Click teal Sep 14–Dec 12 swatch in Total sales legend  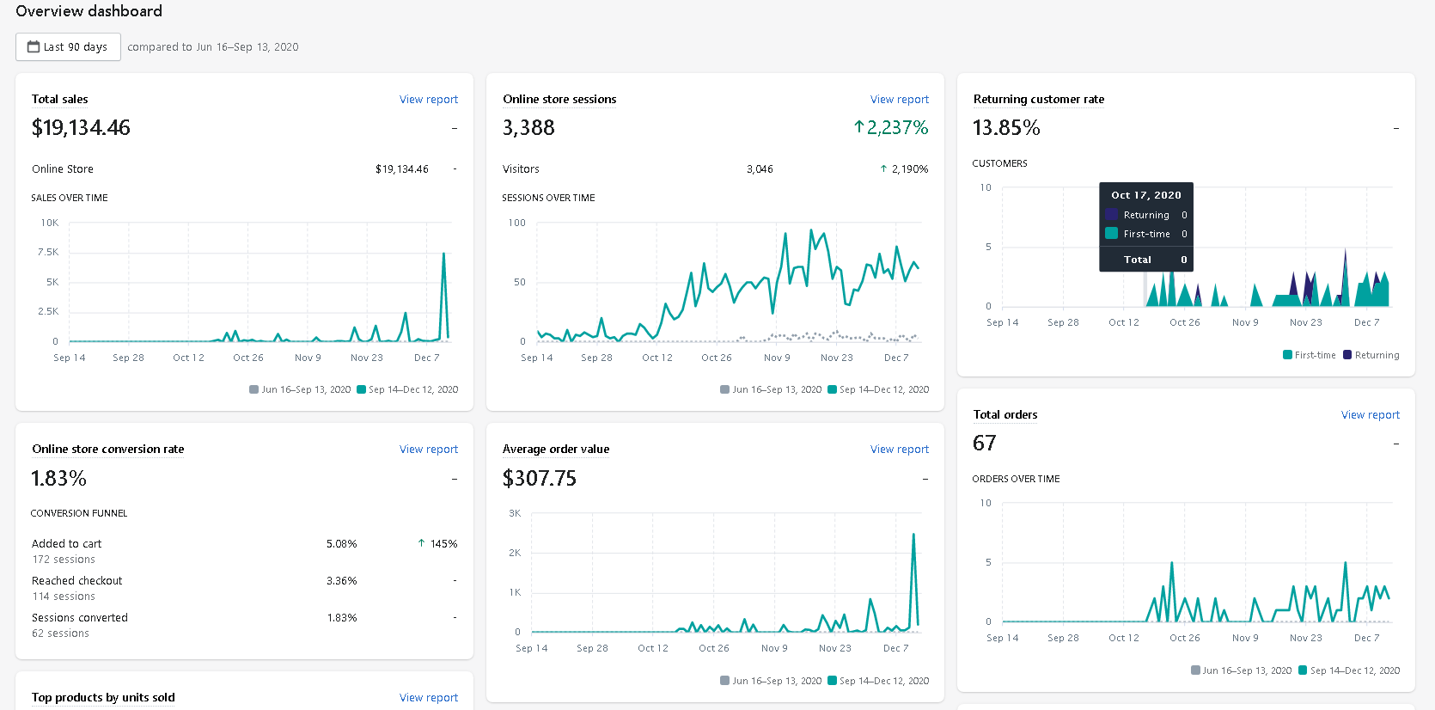(x=361, y=389)
